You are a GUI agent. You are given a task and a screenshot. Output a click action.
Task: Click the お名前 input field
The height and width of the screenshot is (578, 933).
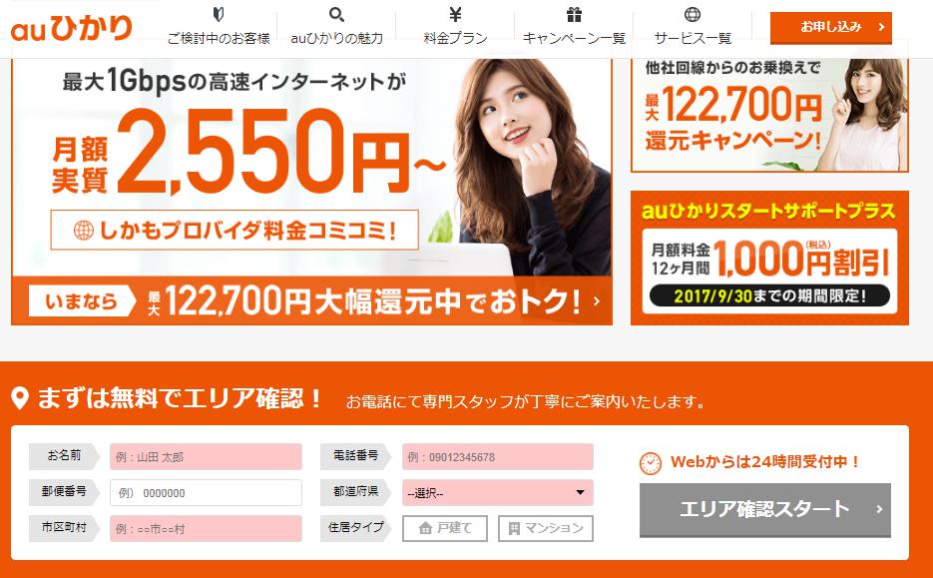(x=206, y=457)
